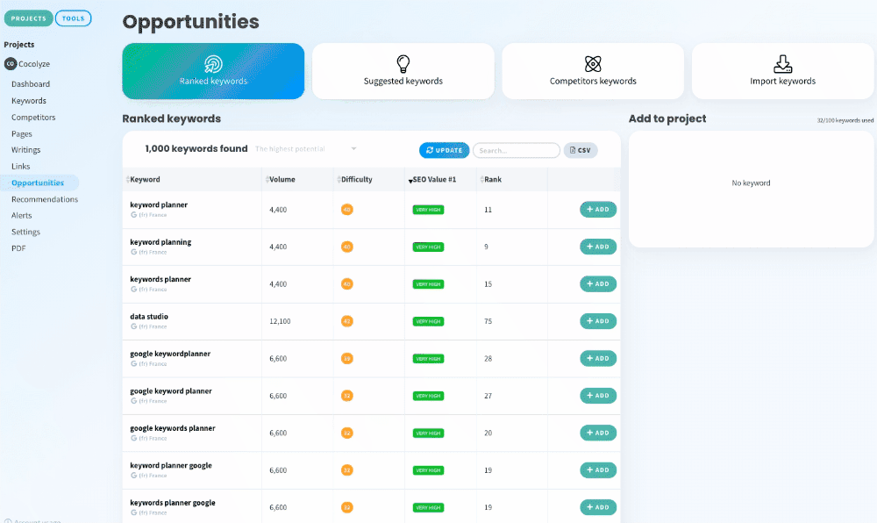Click the Import keywords download icon

pos(782,64)
